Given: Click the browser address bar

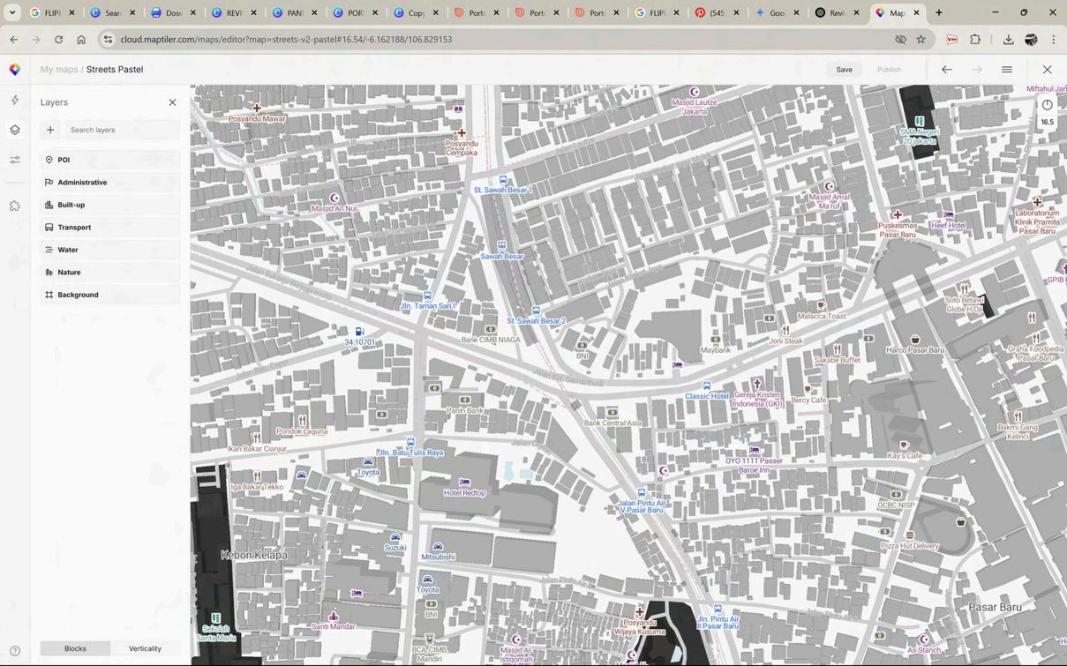Looking at the screenshot, I should tap(494, 40).
